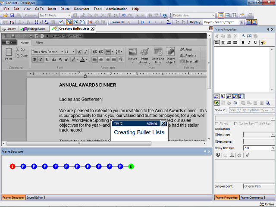Image resolution: width=276 pixels, height=207 pixels.
Task: Click Find in WordPad Editing group
Action: pos(186,50)
